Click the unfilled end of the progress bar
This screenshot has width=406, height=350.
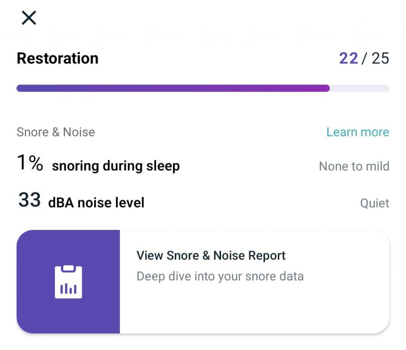point(359,88)
